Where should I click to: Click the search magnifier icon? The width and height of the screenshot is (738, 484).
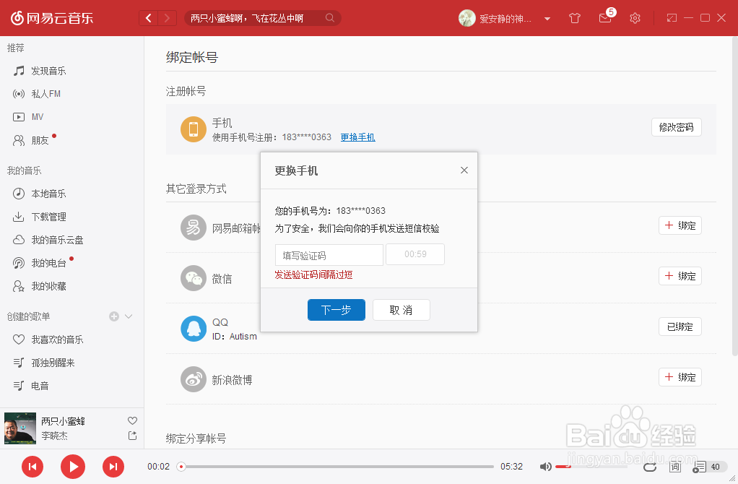click(330, 18)
